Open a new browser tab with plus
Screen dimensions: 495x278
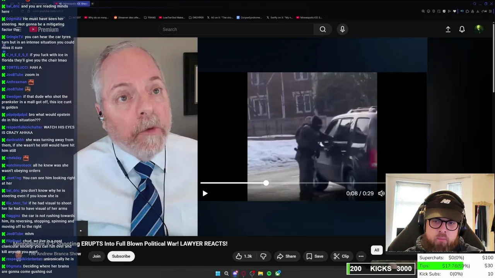tap(92, 3)
